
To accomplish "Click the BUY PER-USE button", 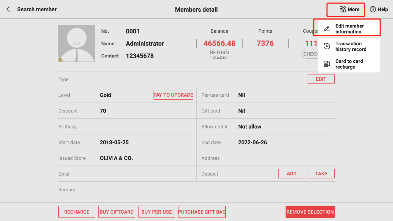I will [x=157, y=212].
